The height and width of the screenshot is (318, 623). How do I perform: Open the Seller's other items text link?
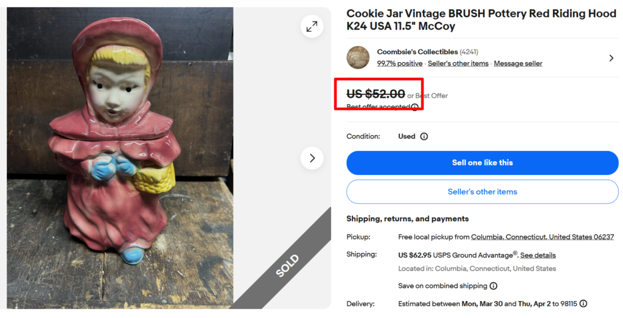click(x=458, y=63)
